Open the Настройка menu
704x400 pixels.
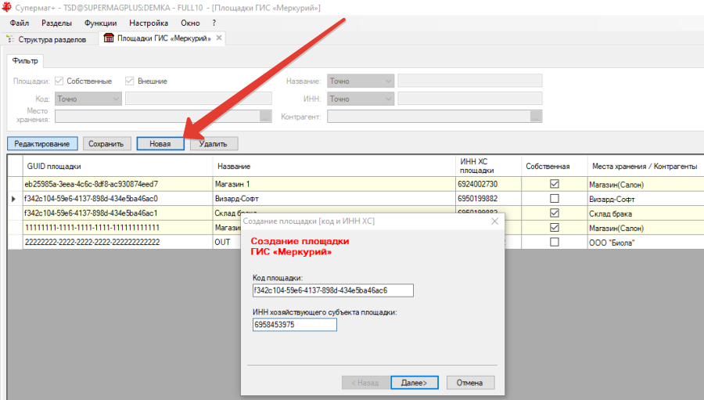149,23
